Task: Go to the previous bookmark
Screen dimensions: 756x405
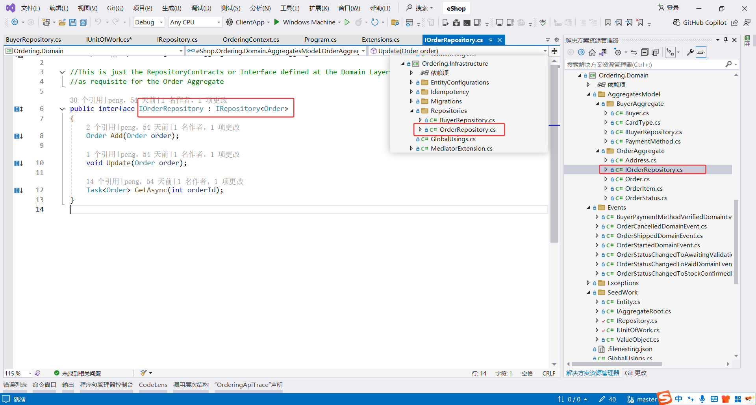Action: [x=619, y=22]
